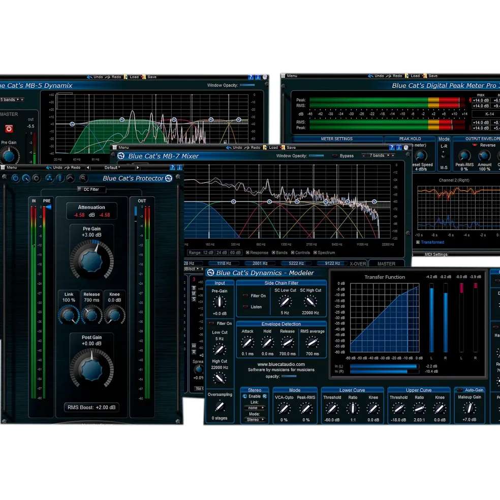Click the magnifier zoom icon in Protector
The width and height of the screenshot is (500, 500).
click(83, 178)
